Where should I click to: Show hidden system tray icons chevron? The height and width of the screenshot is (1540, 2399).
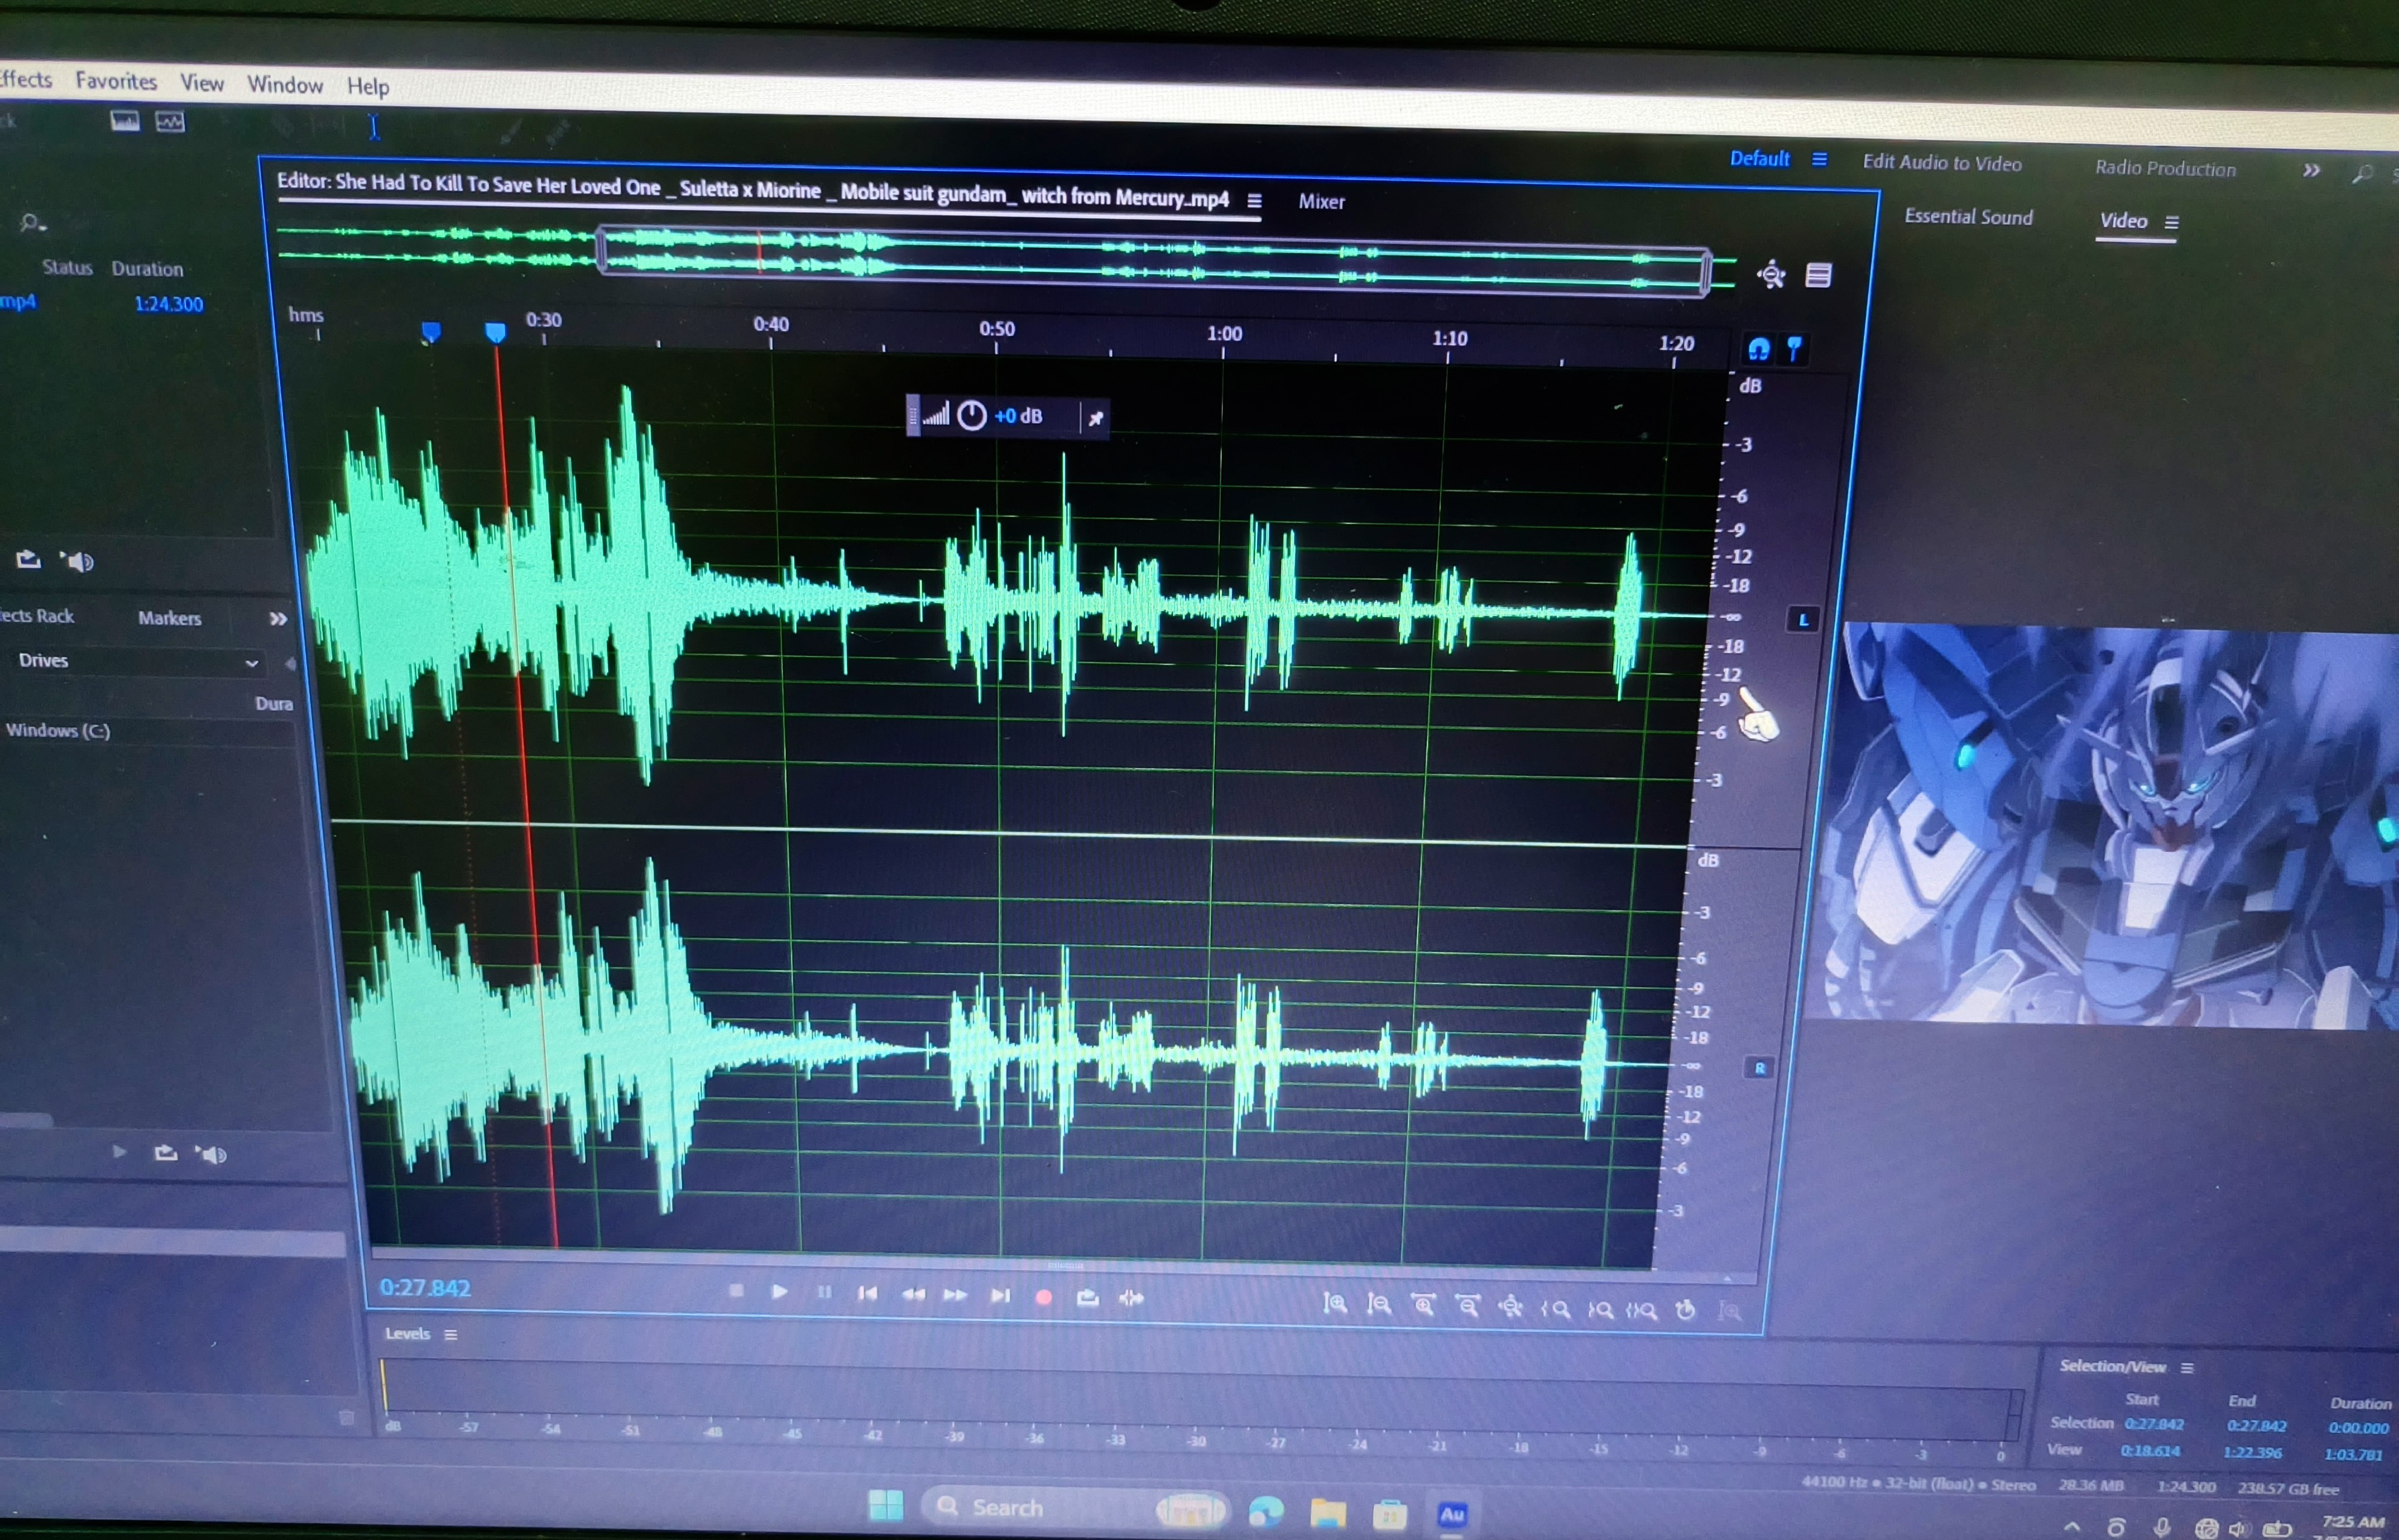[2072, 1526]
